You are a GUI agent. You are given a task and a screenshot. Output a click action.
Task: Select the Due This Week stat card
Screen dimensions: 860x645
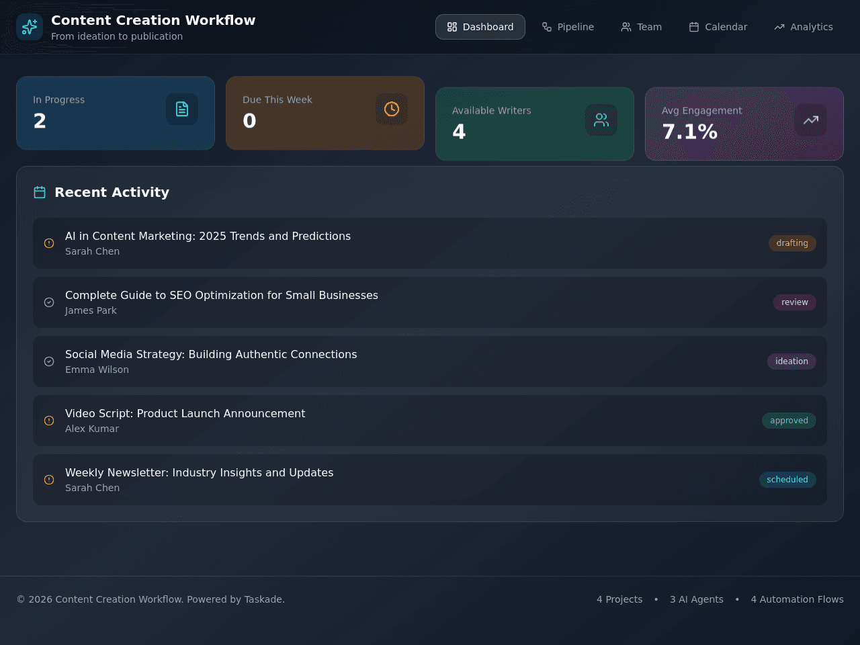point(325,113)
